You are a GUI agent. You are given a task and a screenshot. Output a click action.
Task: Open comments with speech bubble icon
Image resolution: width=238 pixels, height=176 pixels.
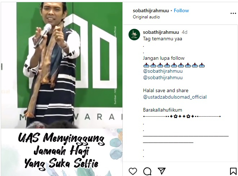147,171
